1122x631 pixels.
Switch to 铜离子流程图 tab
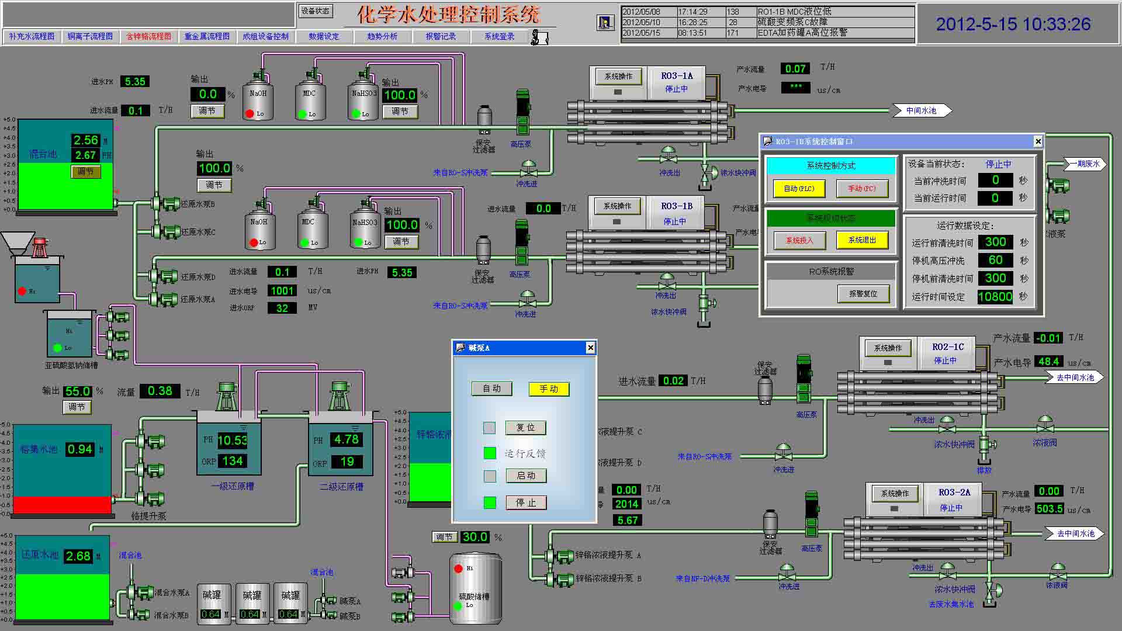tap(90, 36)
